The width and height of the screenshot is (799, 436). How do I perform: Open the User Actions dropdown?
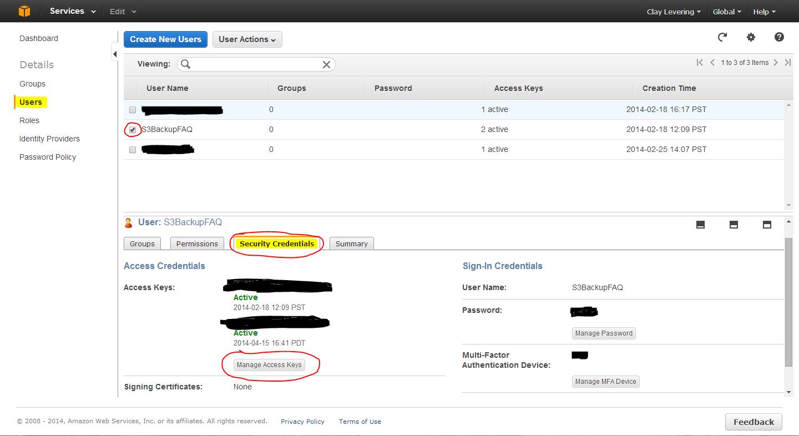pos(247,39)
